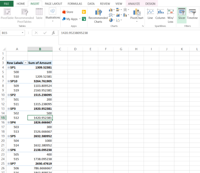200x173 pixels.
Task: Insert a Win/Loss sparkline
Action: tap(170, 16)
